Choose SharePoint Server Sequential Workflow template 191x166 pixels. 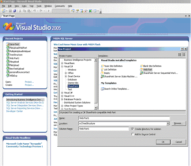159,73
